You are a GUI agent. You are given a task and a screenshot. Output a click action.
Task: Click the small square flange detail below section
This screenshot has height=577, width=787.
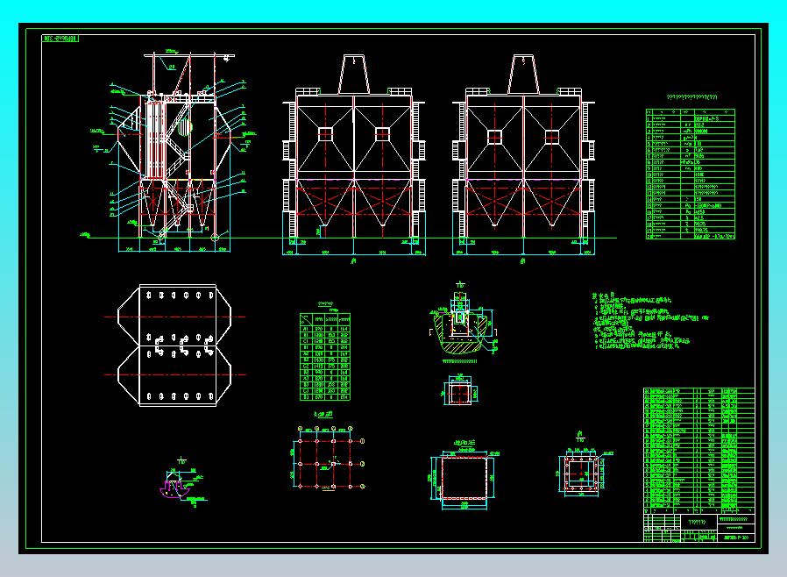coord(460,391)
